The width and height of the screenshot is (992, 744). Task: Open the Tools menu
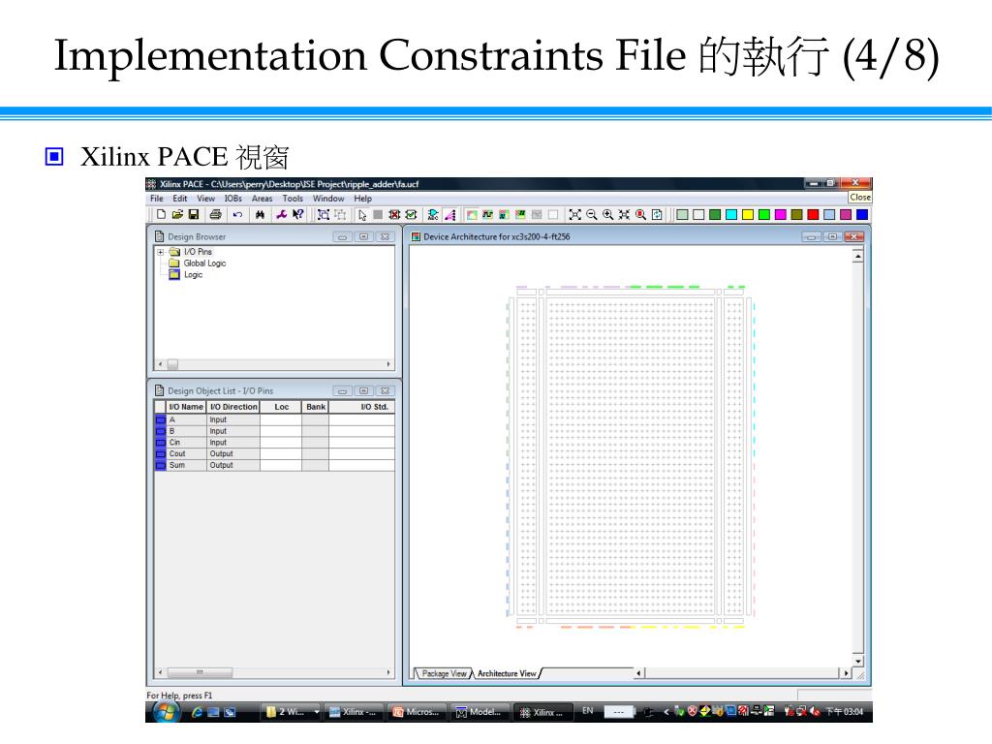coord(293,199)
